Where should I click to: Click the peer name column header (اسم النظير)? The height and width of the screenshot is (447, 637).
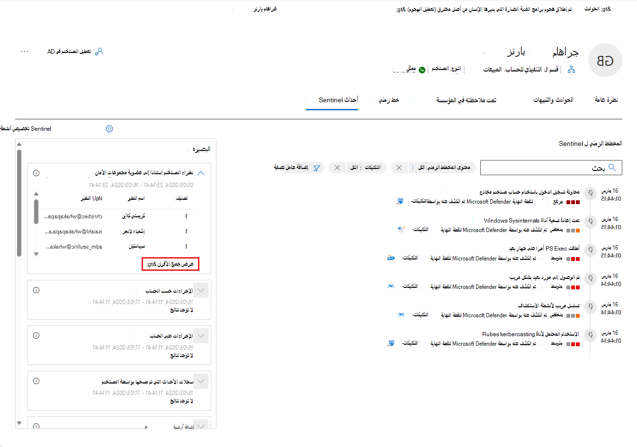coord(136,198)
